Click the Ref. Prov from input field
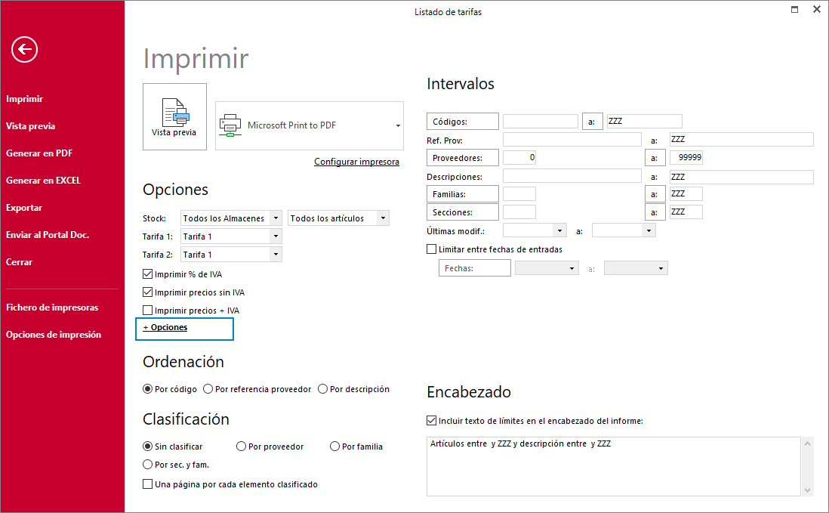 pos(572,140)
